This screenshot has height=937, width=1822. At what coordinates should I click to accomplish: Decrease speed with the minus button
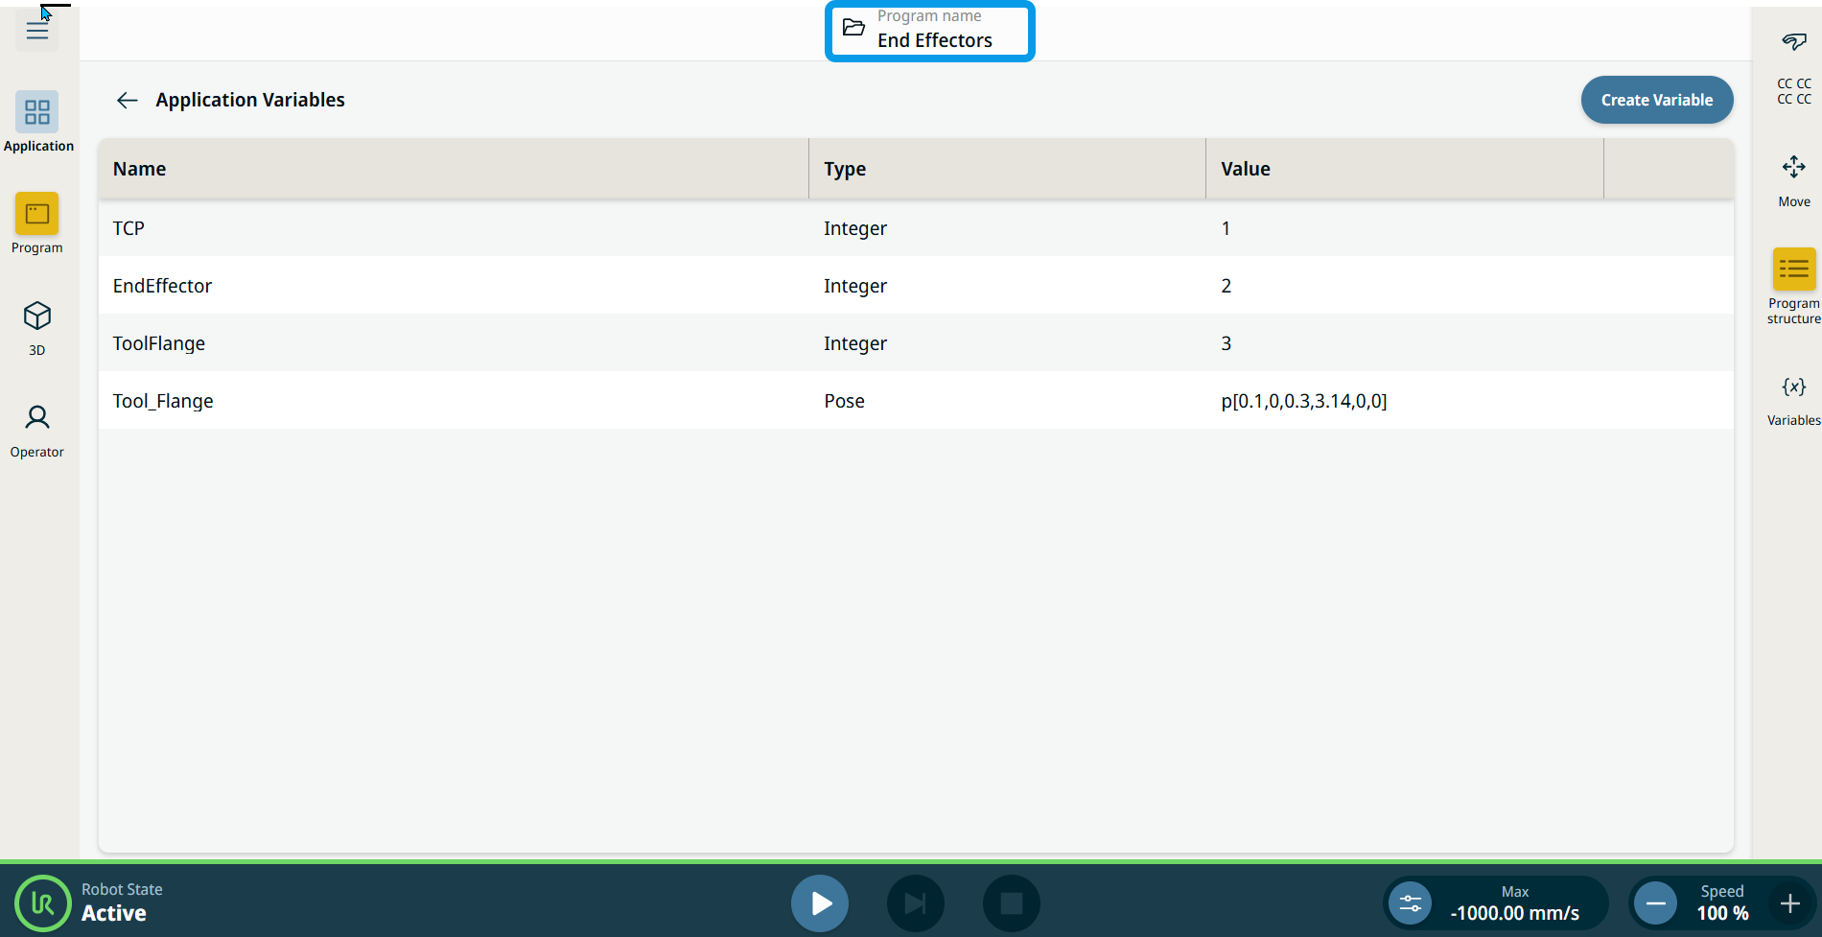[x=1655, y=903]
